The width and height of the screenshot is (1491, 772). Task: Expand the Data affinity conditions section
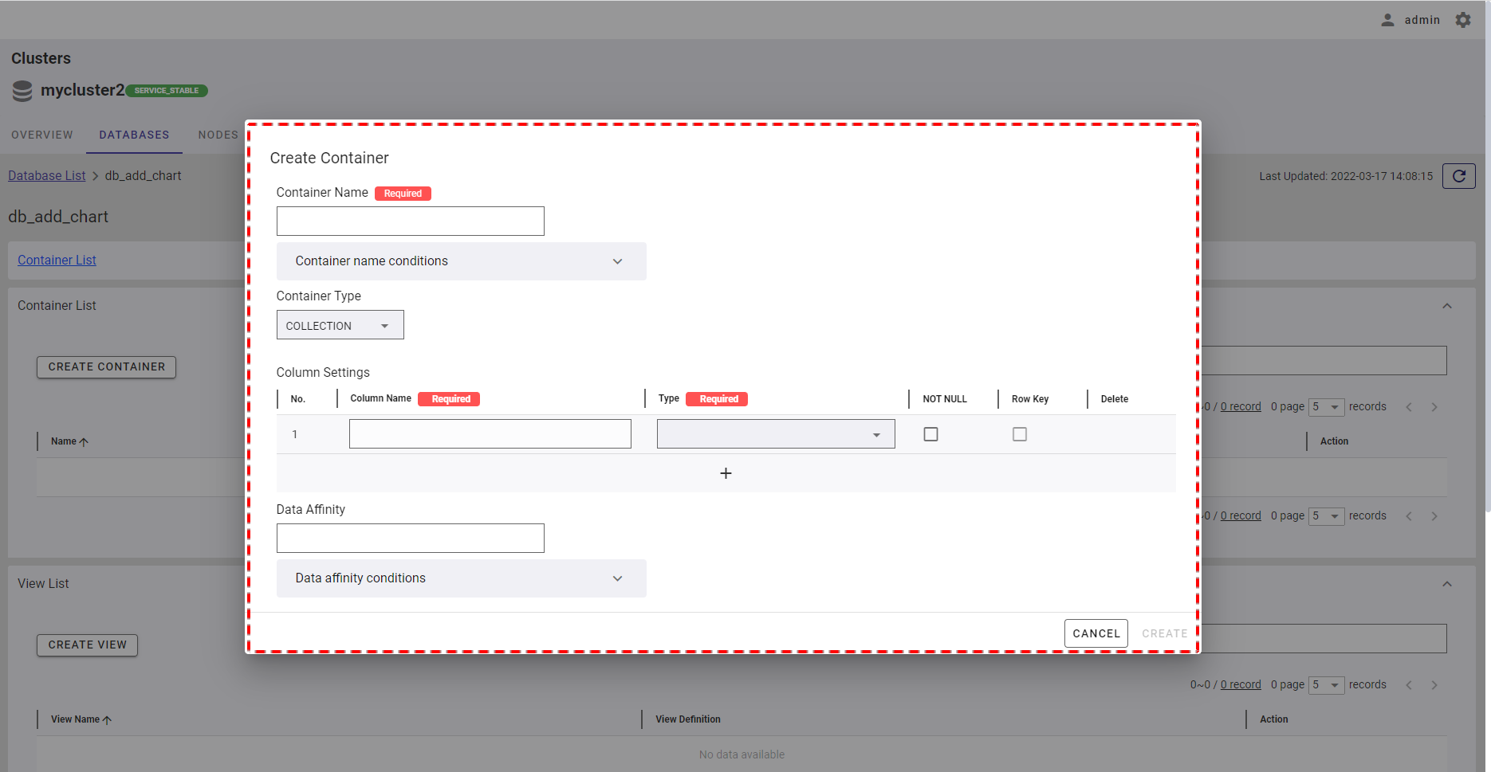click(461, 578)
